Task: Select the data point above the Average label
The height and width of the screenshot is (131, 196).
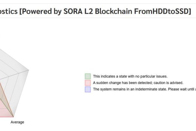Action: click(x=13, y=117)
